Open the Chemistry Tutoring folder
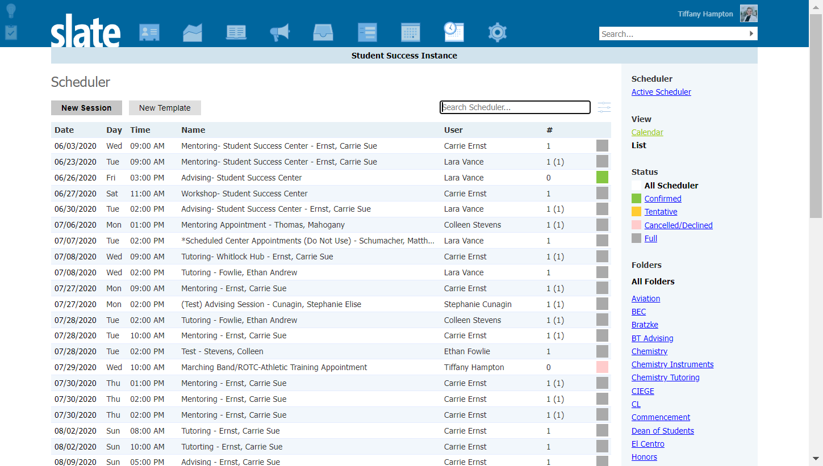The image size is (823, 466). click(x=666, y=377)
